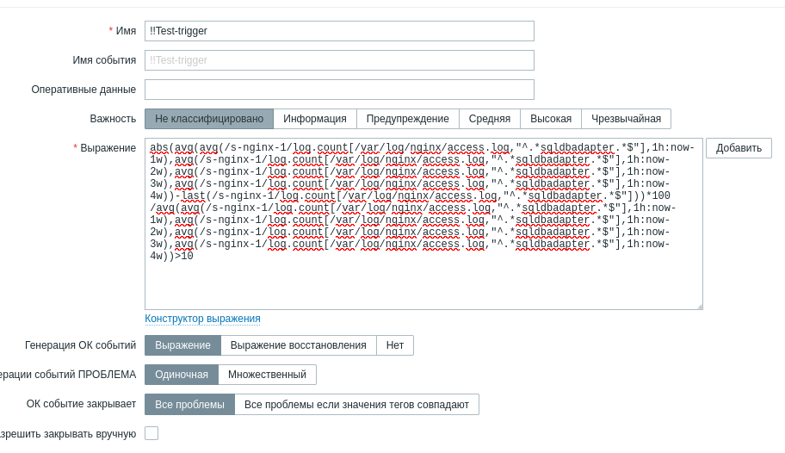Choose 'Выражение восстановления' option
Image resolution: width=785 pixels, height=453 pixels.
(x=299, y=345)
